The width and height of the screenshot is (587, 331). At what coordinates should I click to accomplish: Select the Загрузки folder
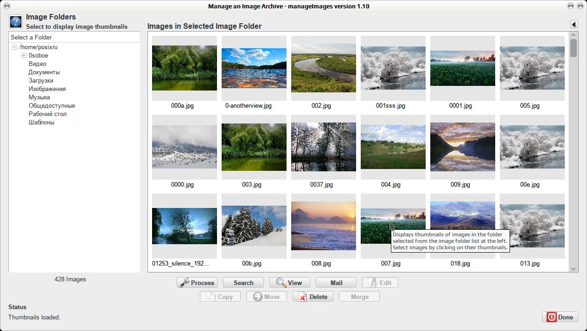click(41, 81)
